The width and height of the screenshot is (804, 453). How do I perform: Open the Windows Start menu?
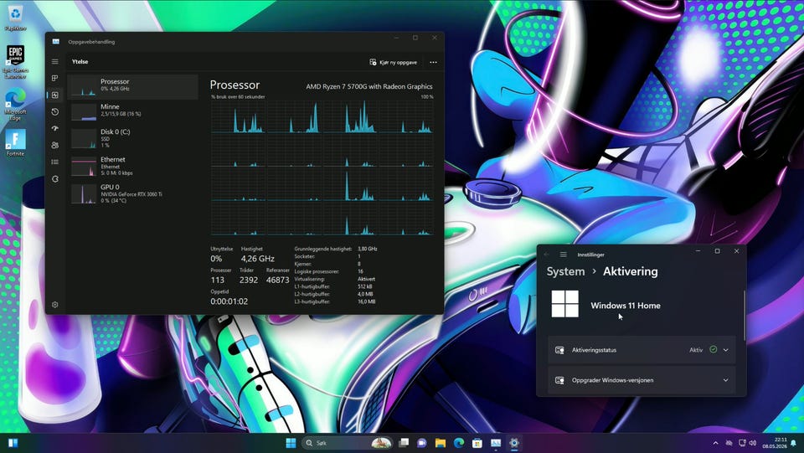[291, 443]
